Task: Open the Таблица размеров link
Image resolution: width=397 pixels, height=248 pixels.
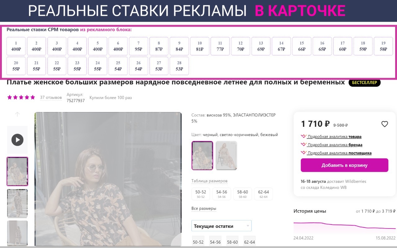Action: pyautogui.click(x=209, y=181)
